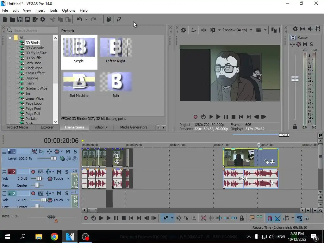Stop playback in the preview window
This screenshot has height=243, width=324.
[233, 117]
